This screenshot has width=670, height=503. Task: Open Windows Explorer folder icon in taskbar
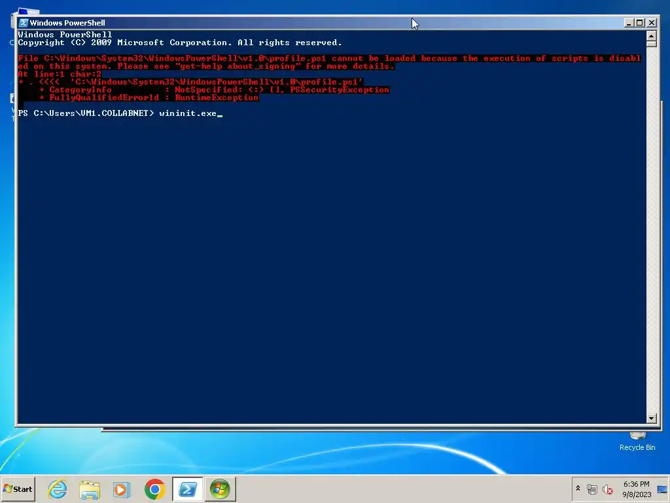click(90, 489)
